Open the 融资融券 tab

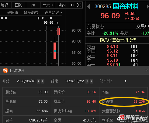click(31, 12)
